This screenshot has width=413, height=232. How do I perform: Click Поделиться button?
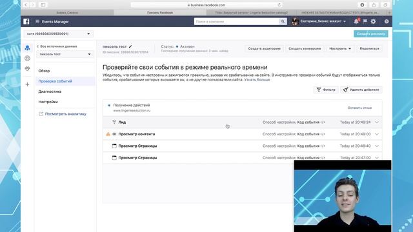(x=369, y=49)
